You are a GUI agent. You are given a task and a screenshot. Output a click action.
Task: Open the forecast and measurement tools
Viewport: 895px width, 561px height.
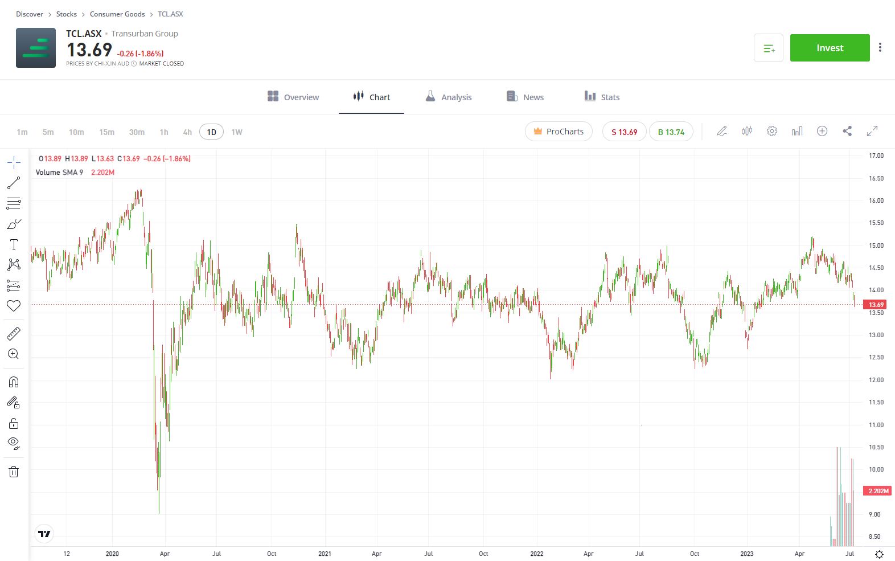click(x=14, y=285)
